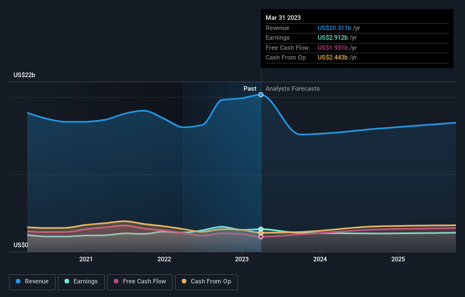Click the US$1.931b free cash flow value
Screen dimensions: 465x297
click(332, 48)
